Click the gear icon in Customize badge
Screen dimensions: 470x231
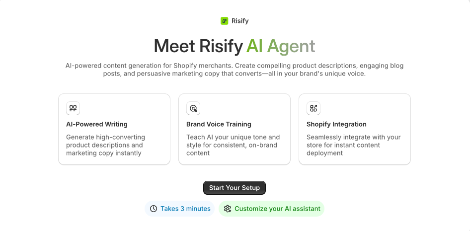[228, 209]
